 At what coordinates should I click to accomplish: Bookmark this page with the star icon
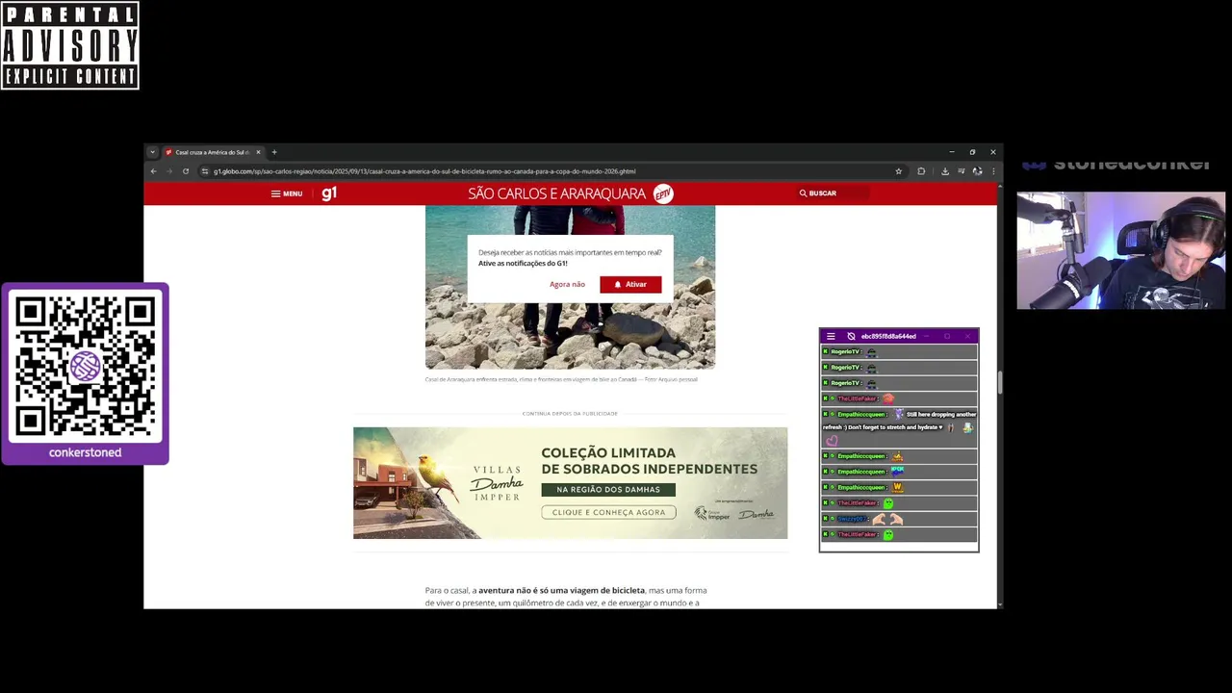click(899, 171)
